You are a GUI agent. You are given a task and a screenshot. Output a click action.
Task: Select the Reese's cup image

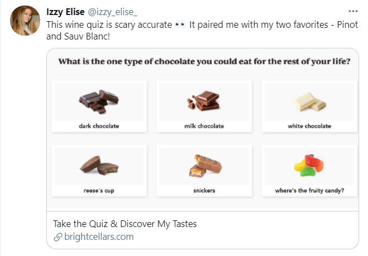pyautogui.click(x=99, y=165)
